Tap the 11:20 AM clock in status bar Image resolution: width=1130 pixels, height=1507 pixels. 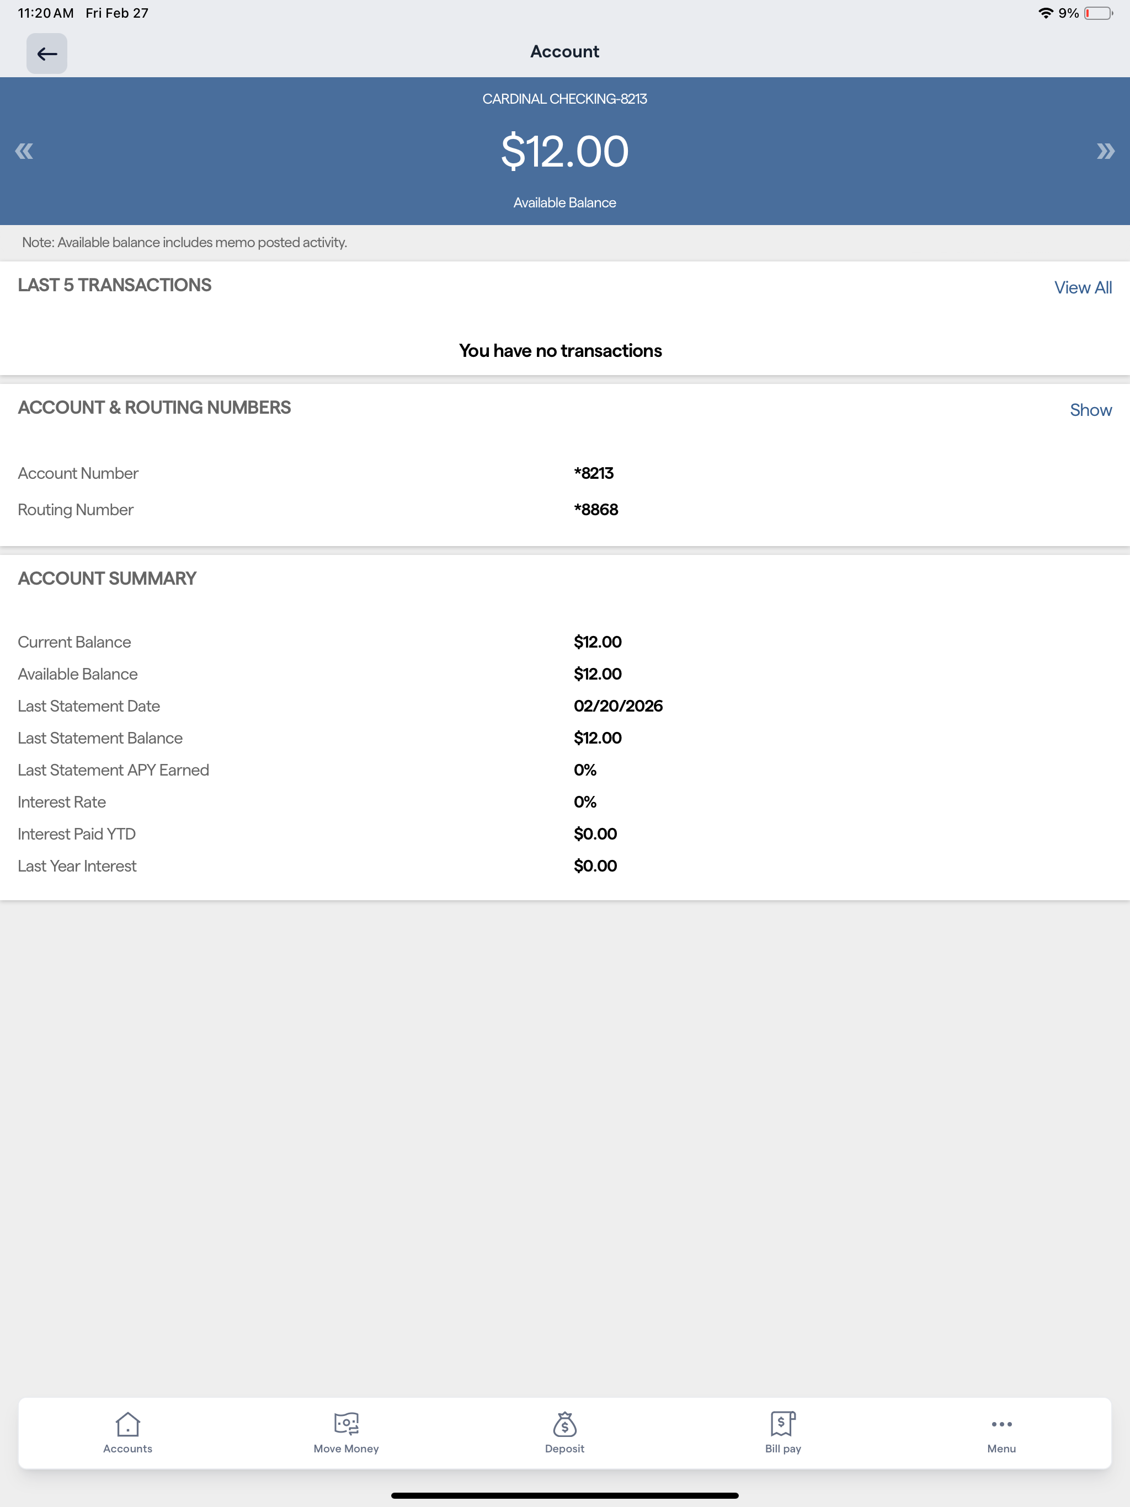[x=46, y=13]
